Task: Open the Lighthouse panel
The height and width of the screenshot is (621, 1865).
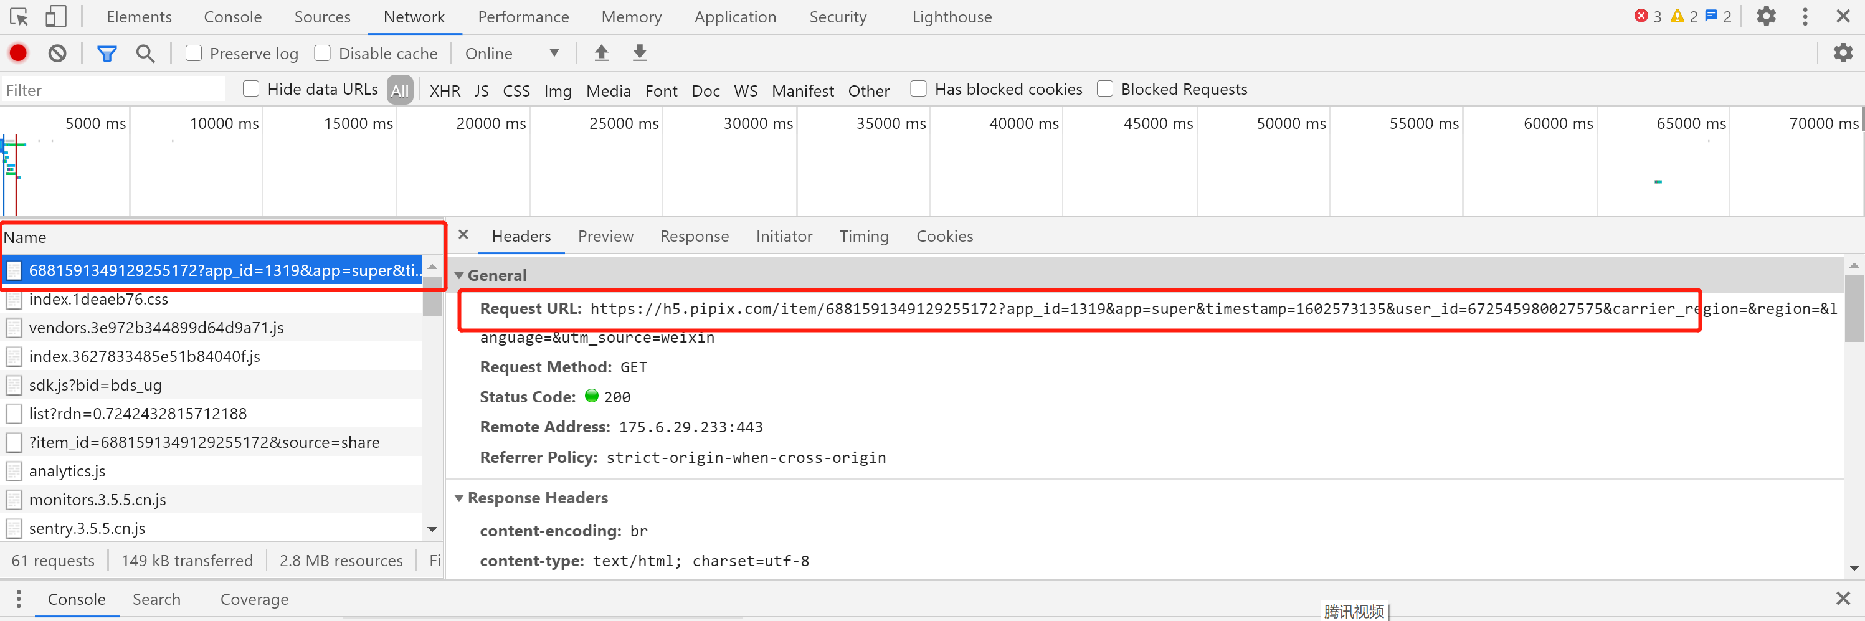Action: tap(951, 17)
